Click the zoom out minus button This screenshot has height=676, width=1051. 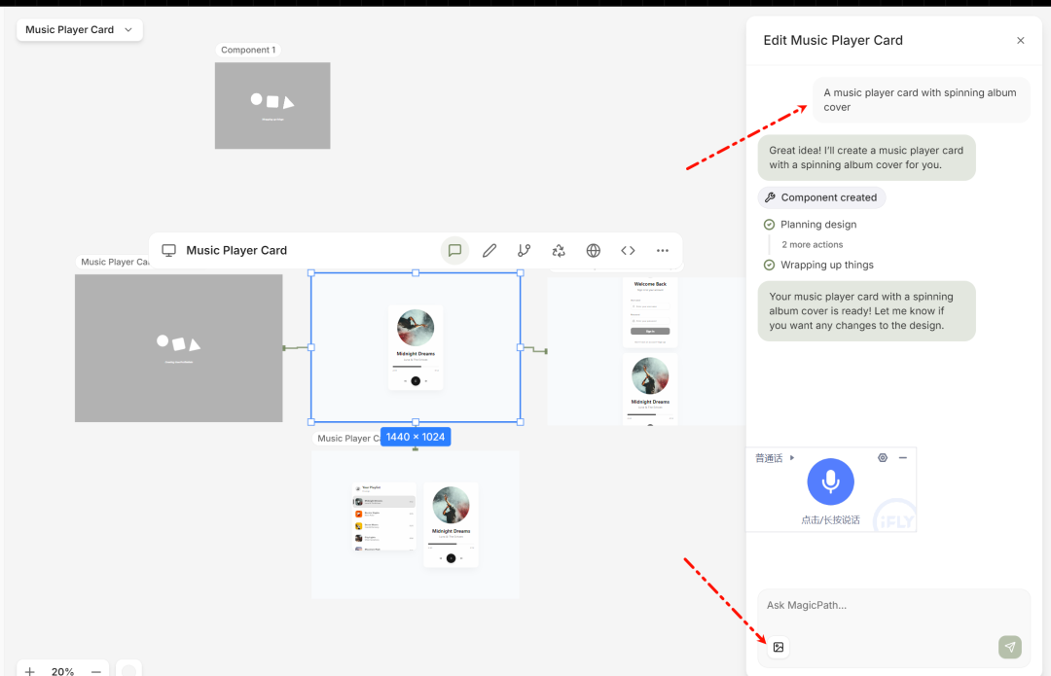pyautogui.click(x=95, y=670)
